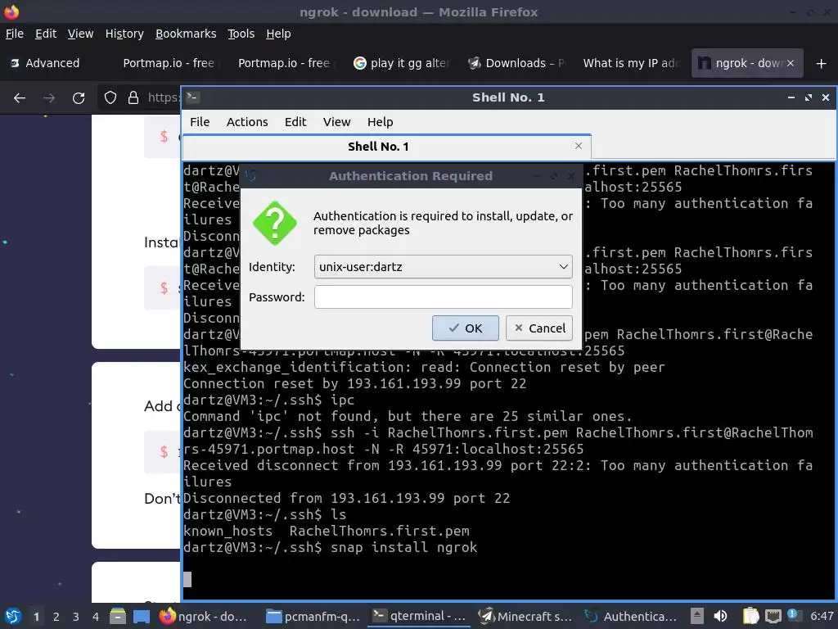
Task: Open Firefox Help menu
Action: 278,34
